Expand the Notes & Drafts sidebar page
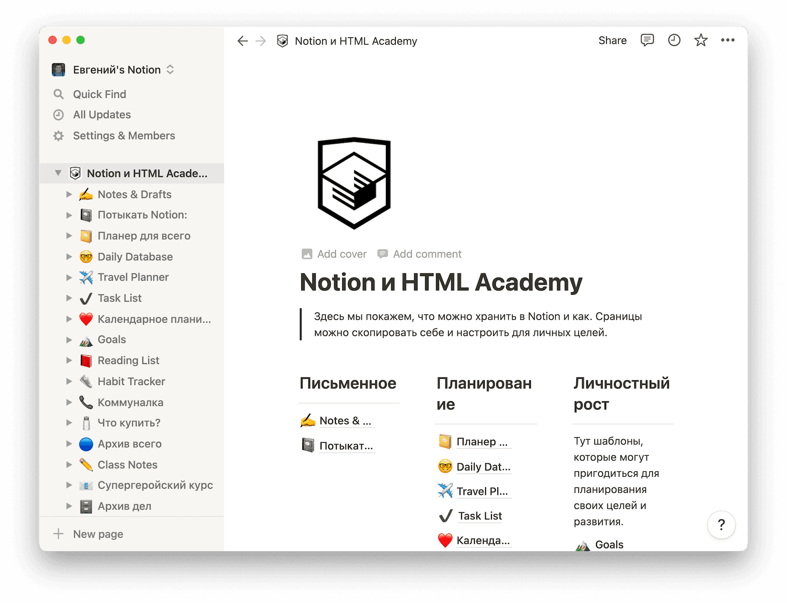 pyautogui.click(x=69, y=194)
